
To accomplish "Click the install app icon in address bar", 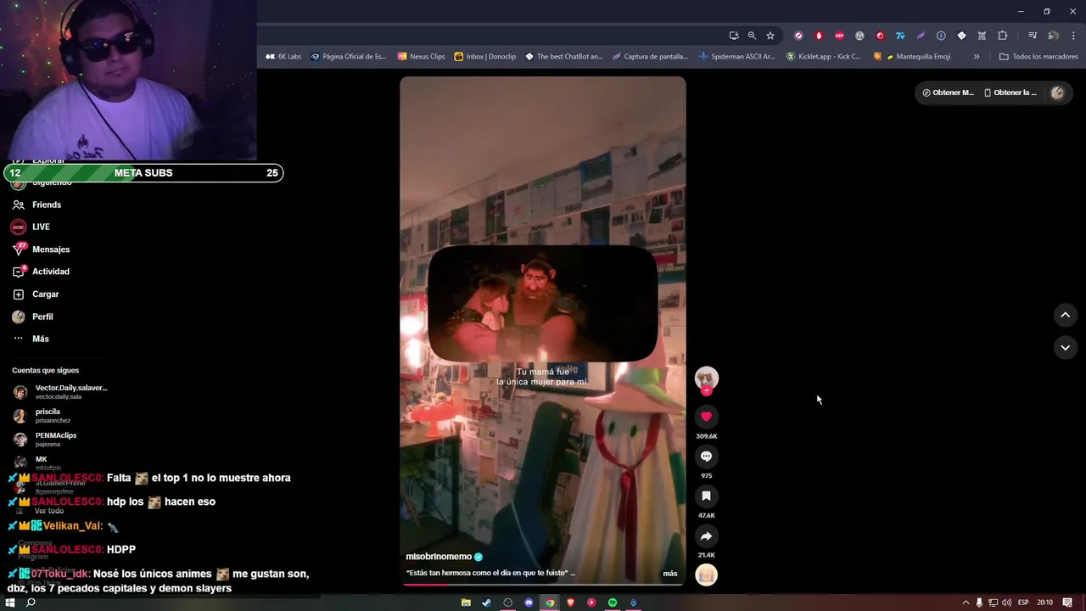I will (734, 36).
